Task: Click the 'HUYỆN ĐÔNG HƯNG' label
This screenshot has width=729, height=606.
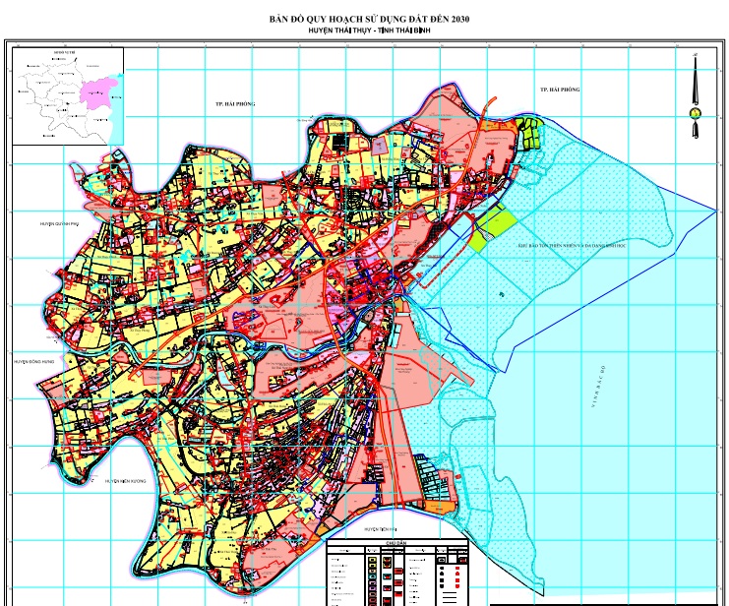Action: coord(34,362)
